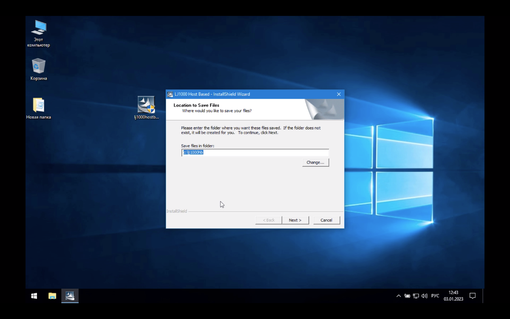Click the Show desktop strip on the taskbar
The width and height of the screenshot is (510, 319).
point(483,296)
